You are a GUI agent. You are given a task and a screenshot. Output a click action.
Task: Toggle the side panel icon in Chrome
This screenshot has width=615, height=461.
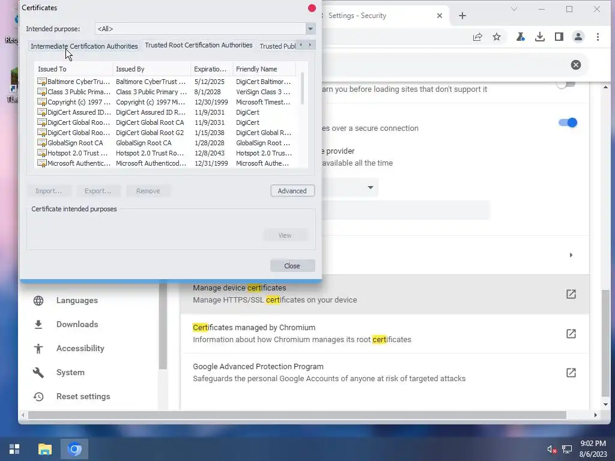click(x=559, y=37)
